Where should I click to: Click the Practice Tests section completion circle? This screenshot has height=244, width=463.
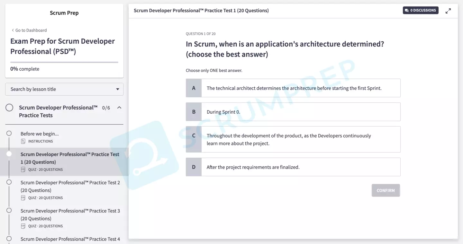pos(9,108)
